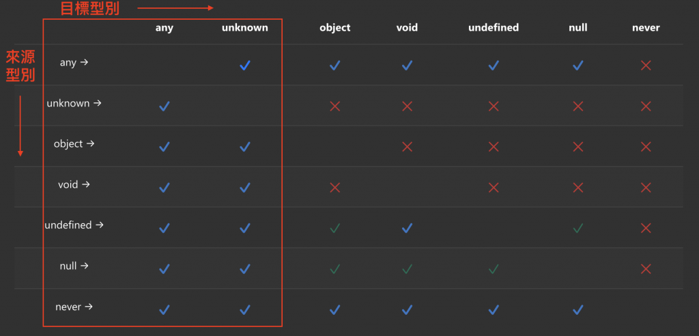This screenshot has height=336, width=699.
Task: Click the red cross for unknown to object
Action: tap(334, 107)
